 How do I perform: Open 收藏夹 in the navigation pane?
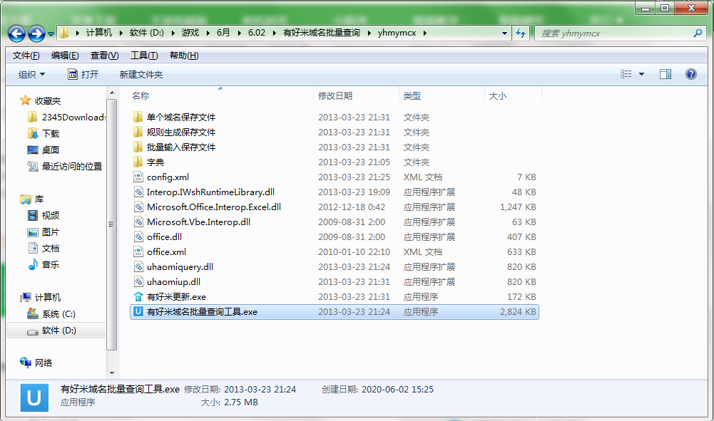click(x=47, y=101)
